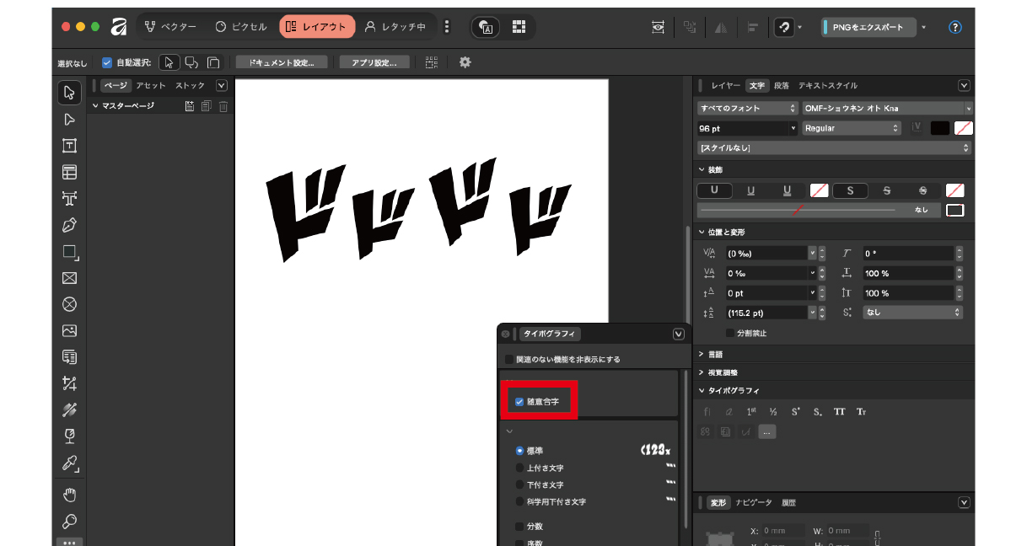The height and width of the screenshot is (546, 1027).
Task: Apply fractions ½ typography option
Action: [773, 412]
